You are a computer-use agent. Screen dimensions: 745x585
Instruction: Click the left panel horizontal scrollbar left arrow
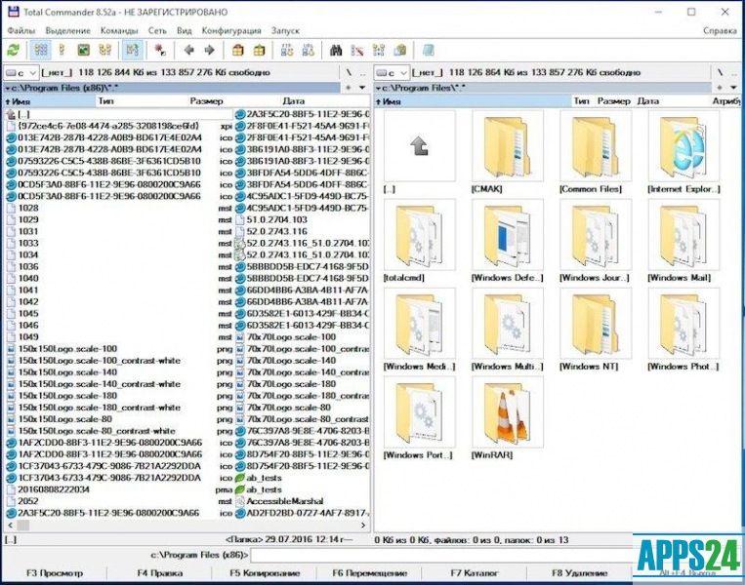coord(10,526)
